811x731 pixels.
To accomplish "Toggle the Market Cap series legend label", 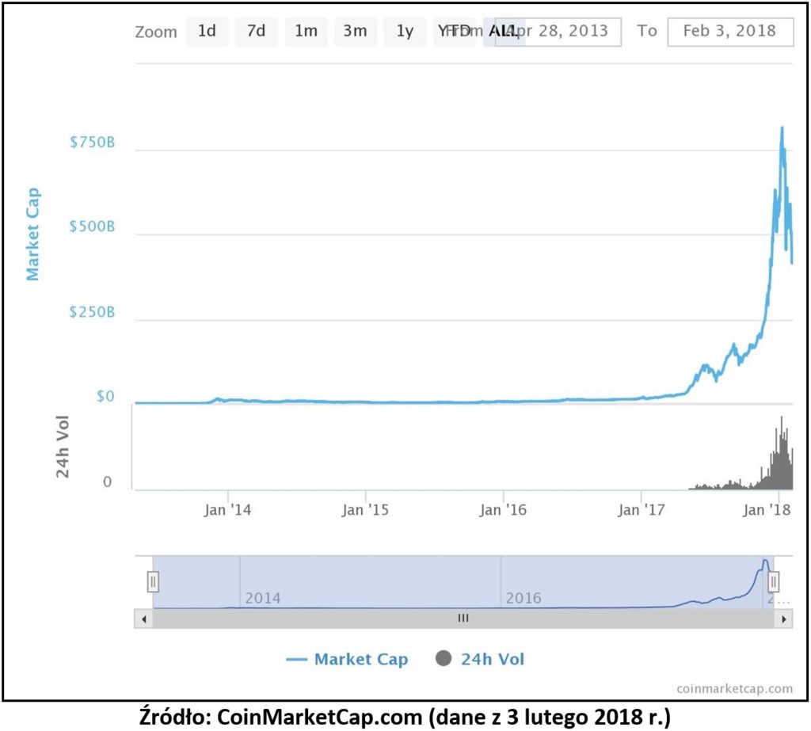I will point(360,659).
